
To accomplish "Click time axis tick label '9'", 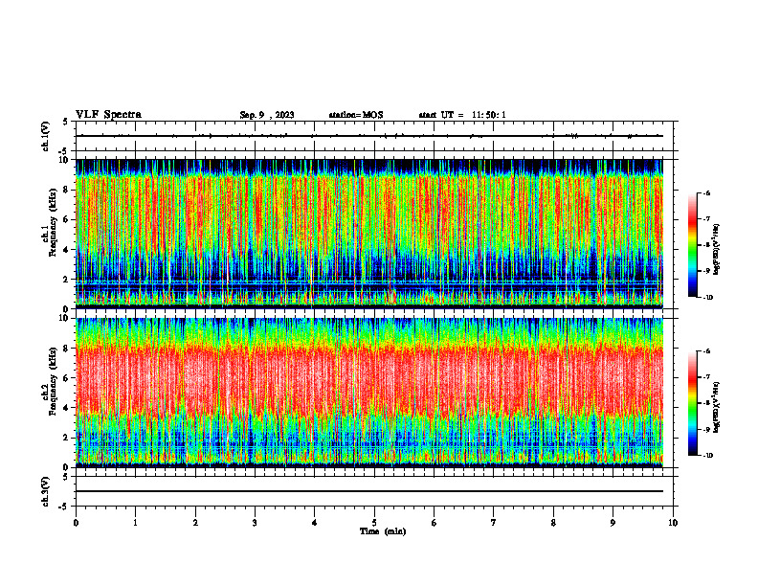I will [613, 523].
